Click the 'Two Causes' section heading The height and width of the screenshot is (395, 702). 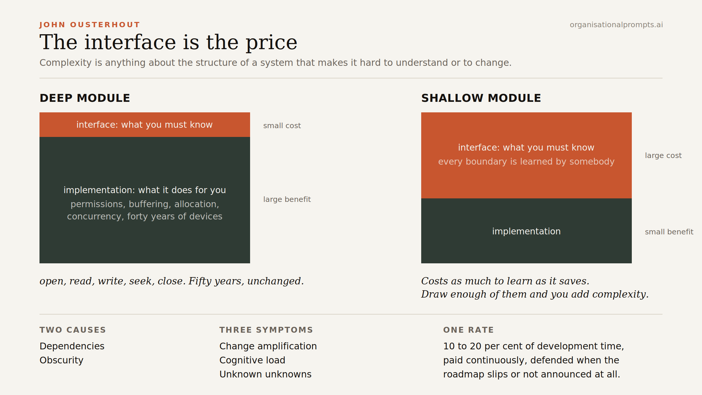click(73, 330)
